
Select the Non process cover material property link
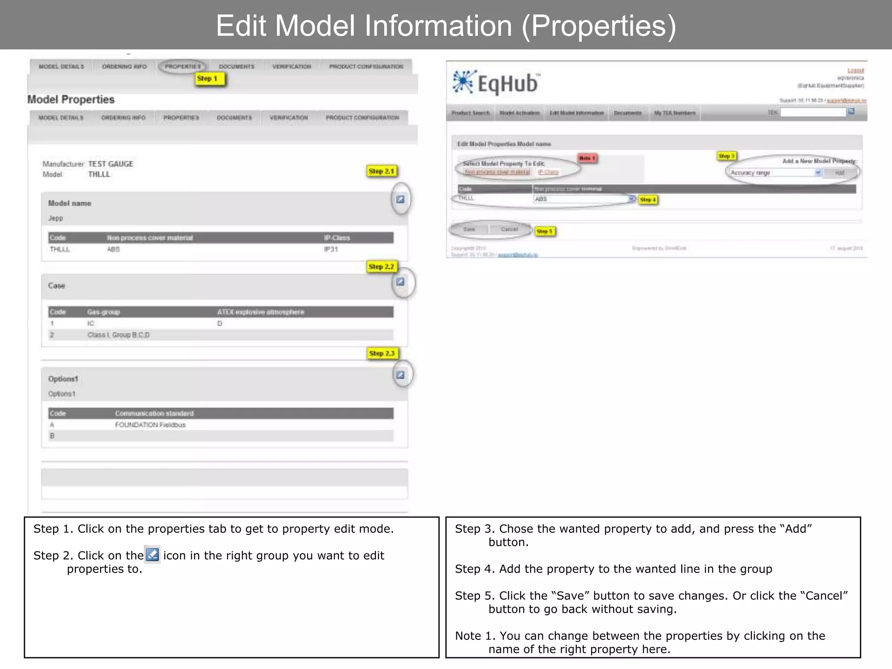coord(497,172)
